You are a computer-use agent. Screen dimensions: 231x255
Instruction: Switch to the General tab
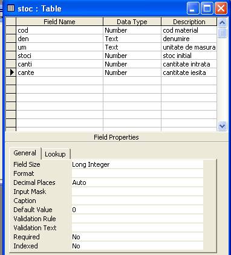point(25,153)
